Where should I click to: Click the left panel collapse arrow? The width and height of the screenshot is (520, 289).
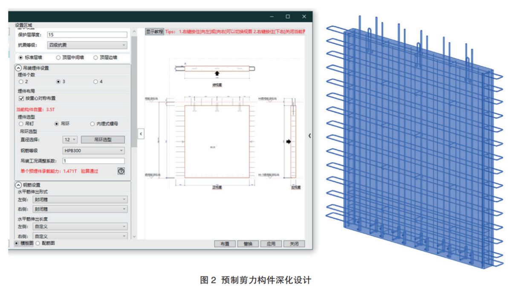click(141, 134)
